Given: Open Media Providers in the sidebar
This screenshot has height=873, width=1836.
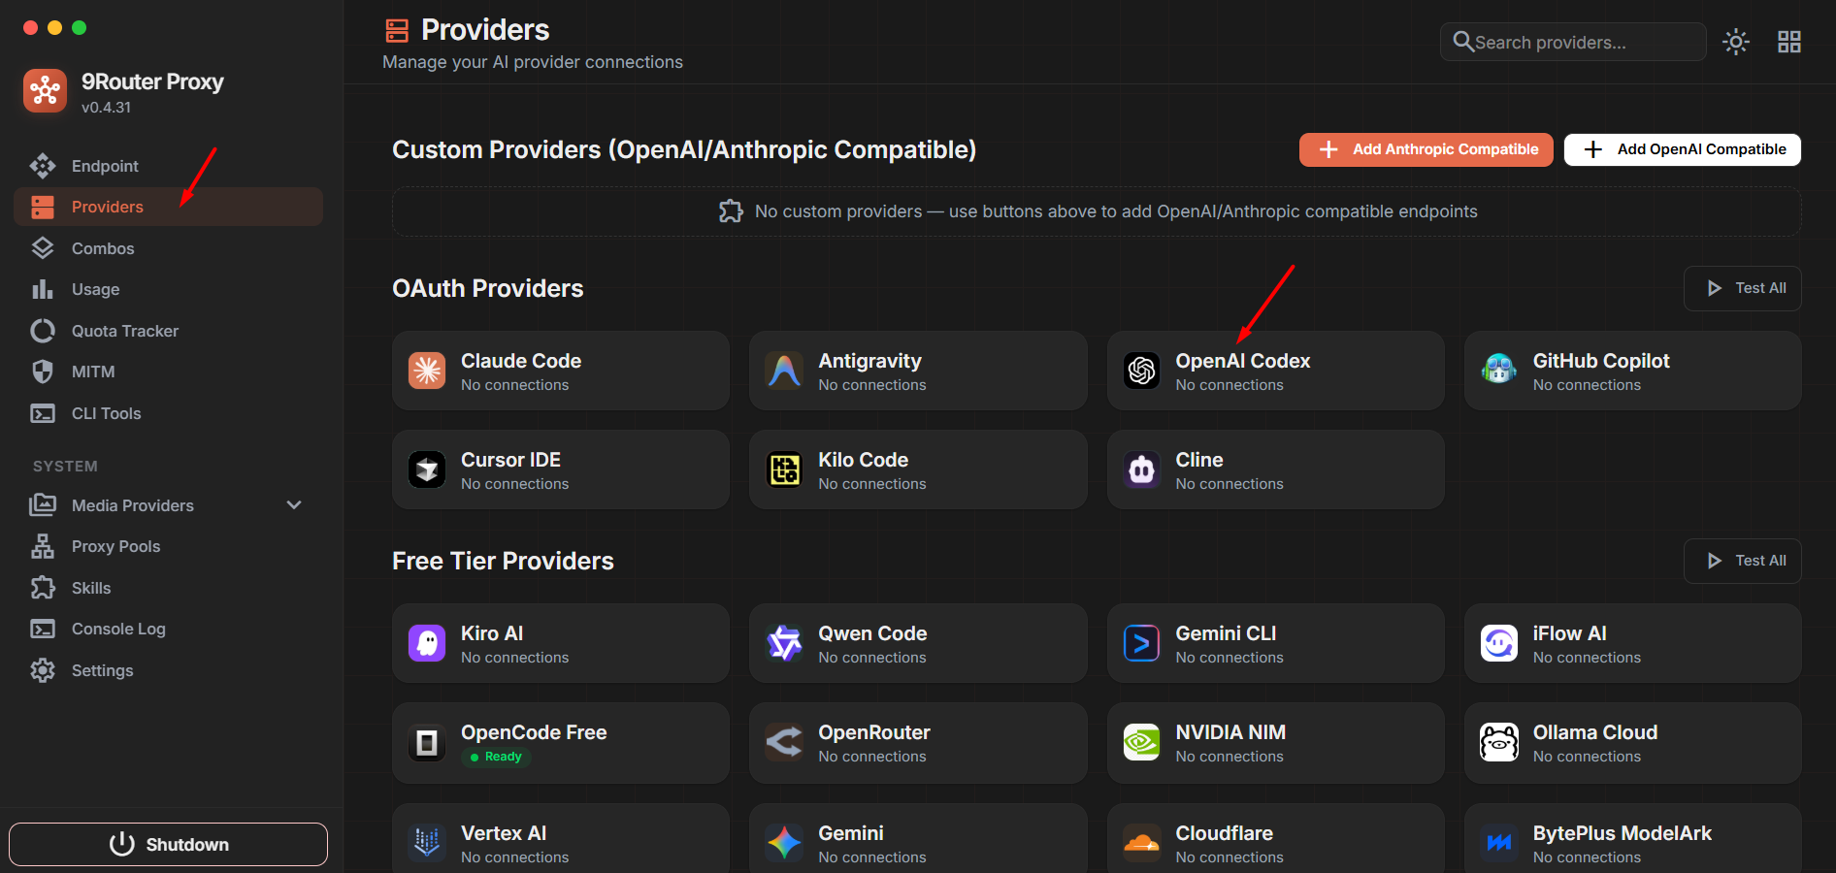Looking at the screenshot, I should point(168,505).
